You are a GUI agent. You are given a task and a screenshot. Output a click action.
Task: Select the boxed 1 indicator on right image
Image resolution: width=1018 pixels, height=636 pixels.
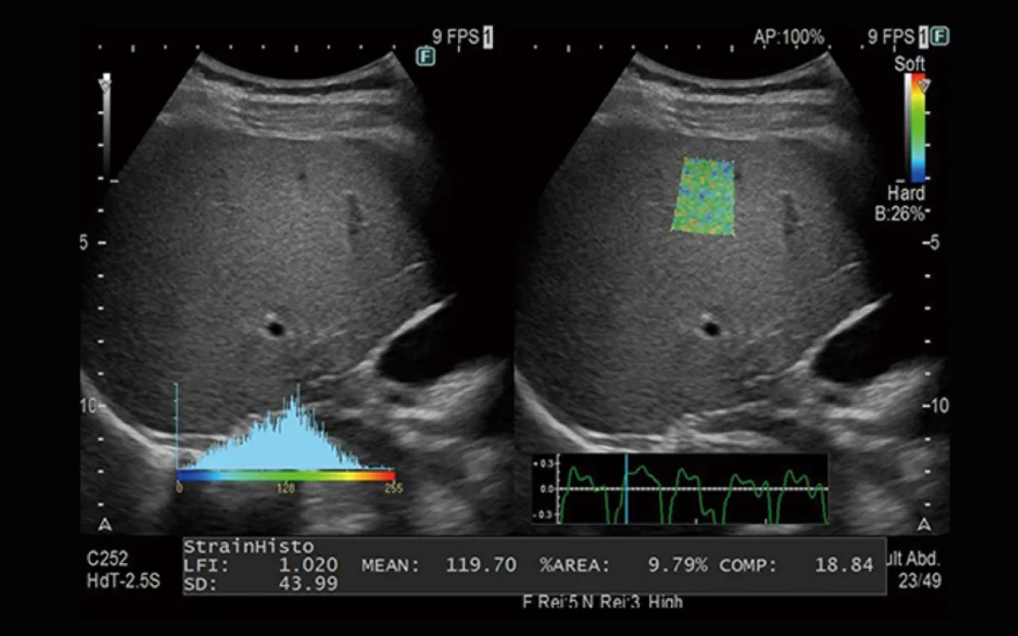924,36
